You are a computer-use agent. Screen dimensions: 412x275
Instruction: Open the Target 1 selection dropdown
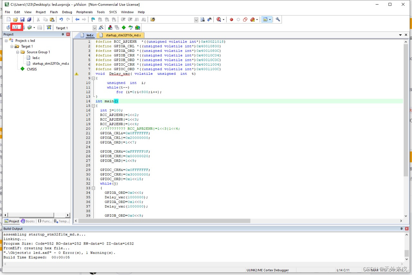[95, 28]
